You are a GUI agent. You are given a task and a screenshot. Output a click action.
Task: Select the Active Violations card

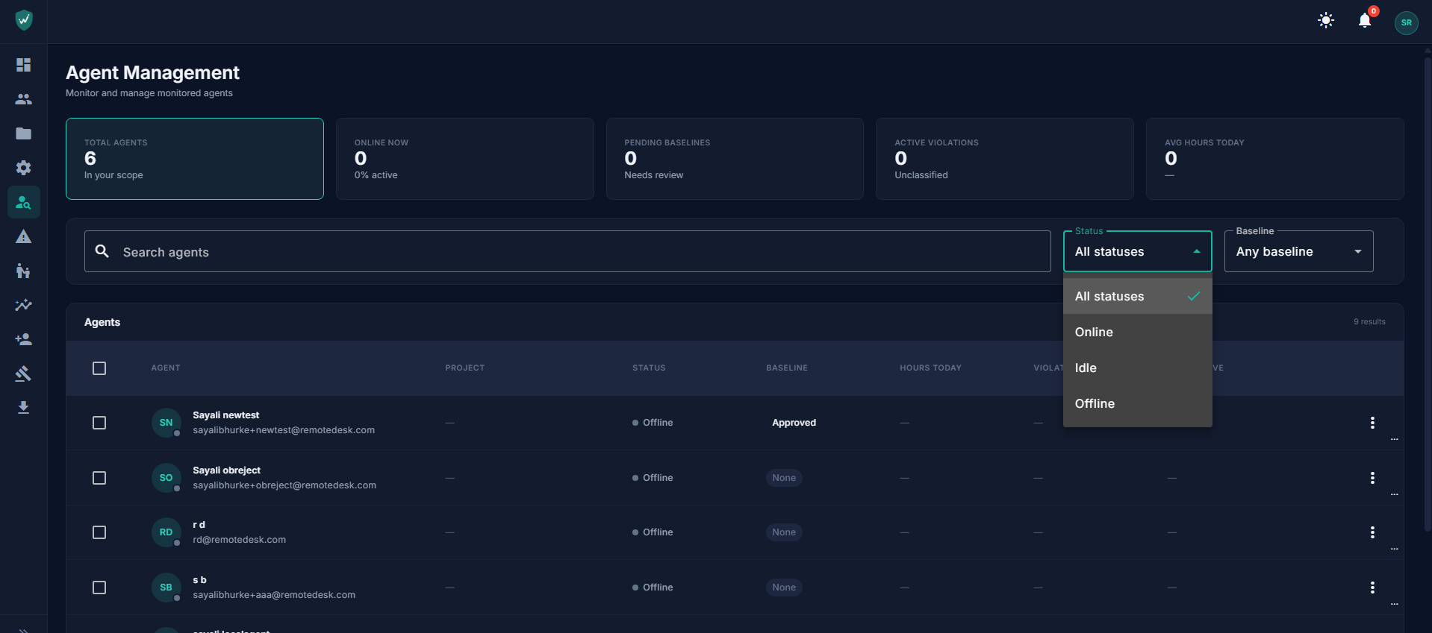click(1005, 159)
